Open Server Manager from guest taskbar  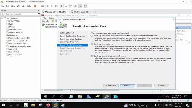tap(89, 97)
